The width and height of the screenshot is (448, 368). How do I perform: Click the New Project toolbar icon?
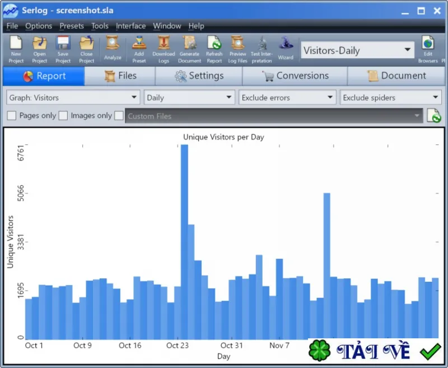tap(16, 43)
